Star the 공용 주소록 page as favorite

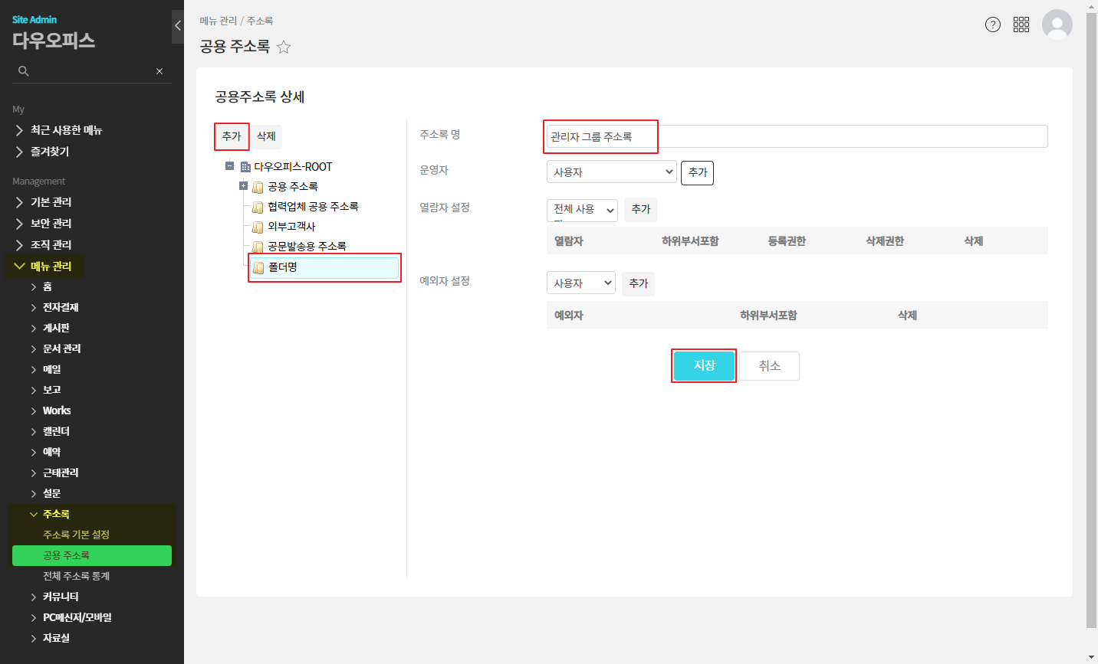point(284,47)
